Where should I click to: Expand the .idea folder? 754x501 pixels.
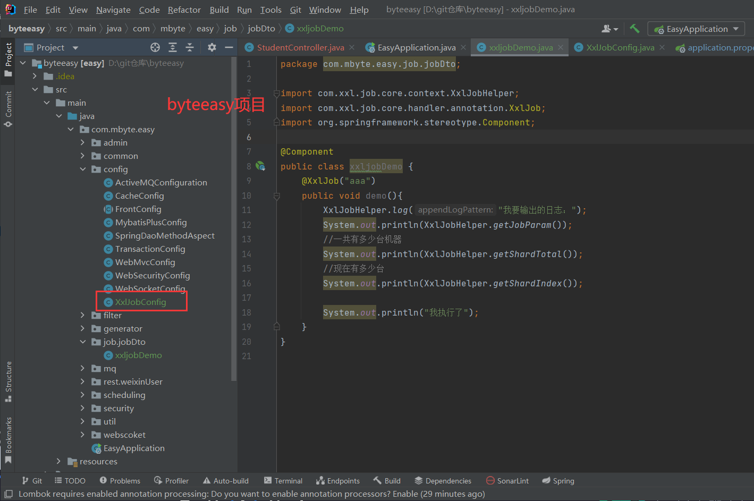(35, 76)
